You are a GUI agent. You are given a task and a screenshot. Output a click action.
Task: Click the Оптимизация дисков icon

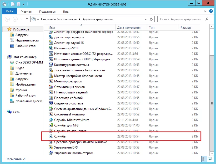click(51, 87)
